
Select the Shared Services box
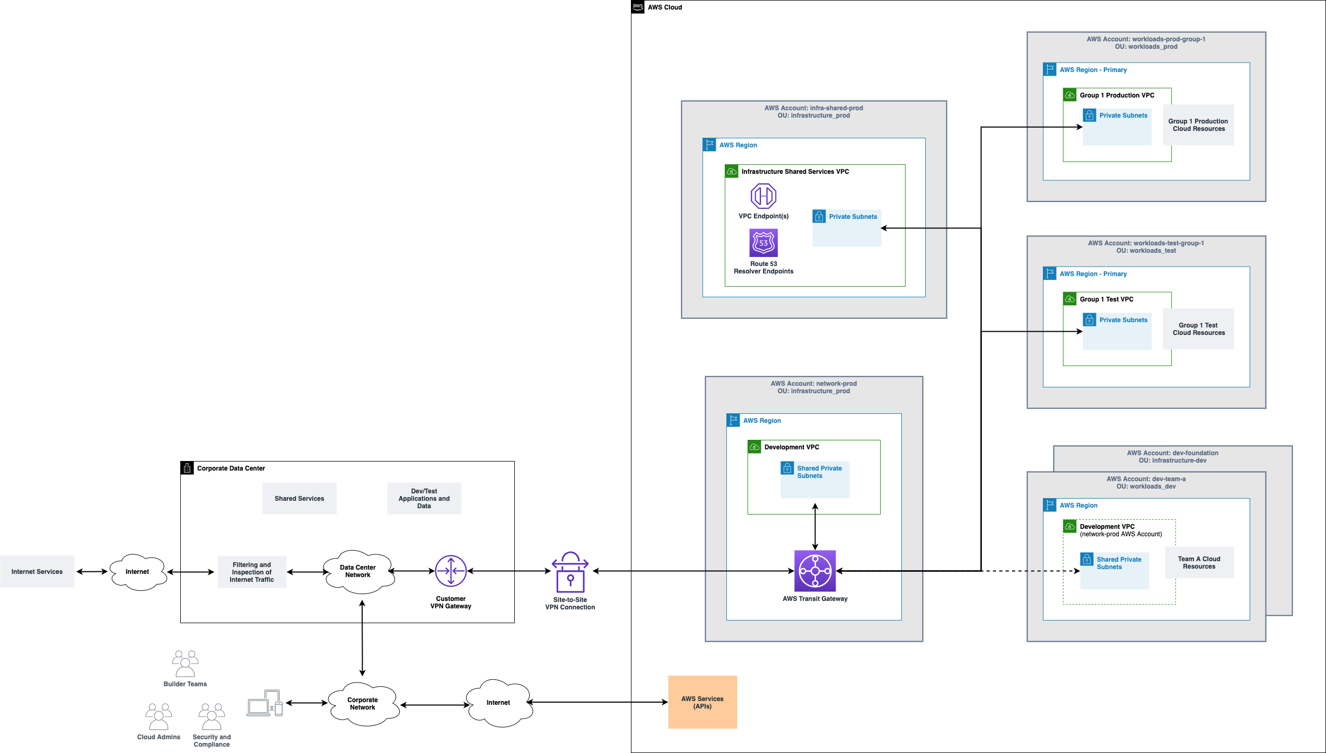coord(300,498)
